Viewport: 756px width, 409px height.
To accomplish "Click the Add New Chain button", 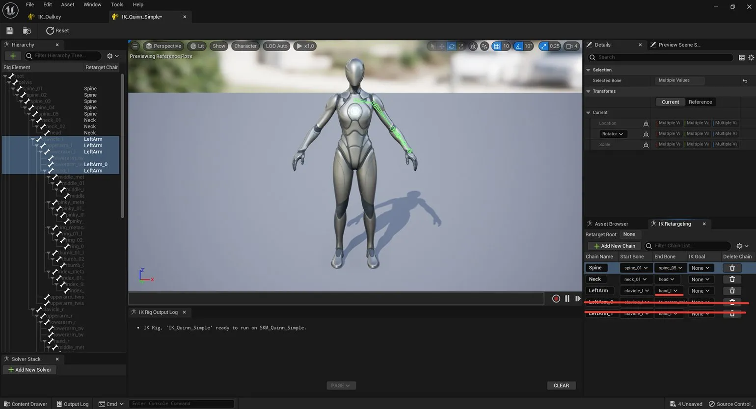I will [x=614, y=246].
